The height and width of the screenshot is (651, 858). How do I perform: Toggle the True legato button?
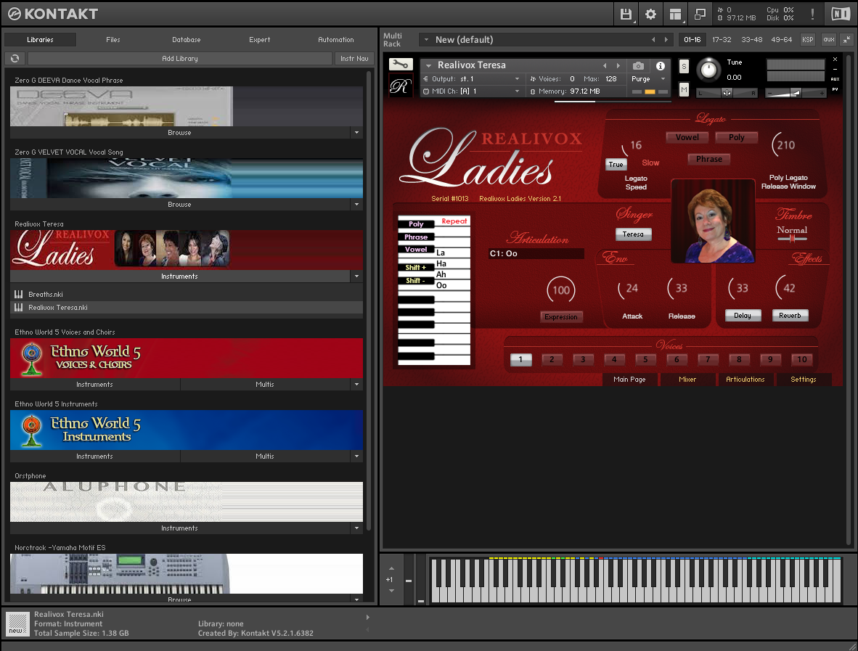click(x=616, y=165)
